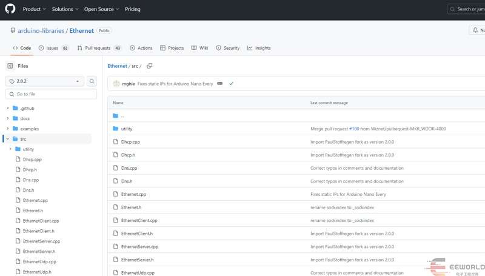Expand the .github folder in tree
Screen dimensions: 485x276
[8, 108]
